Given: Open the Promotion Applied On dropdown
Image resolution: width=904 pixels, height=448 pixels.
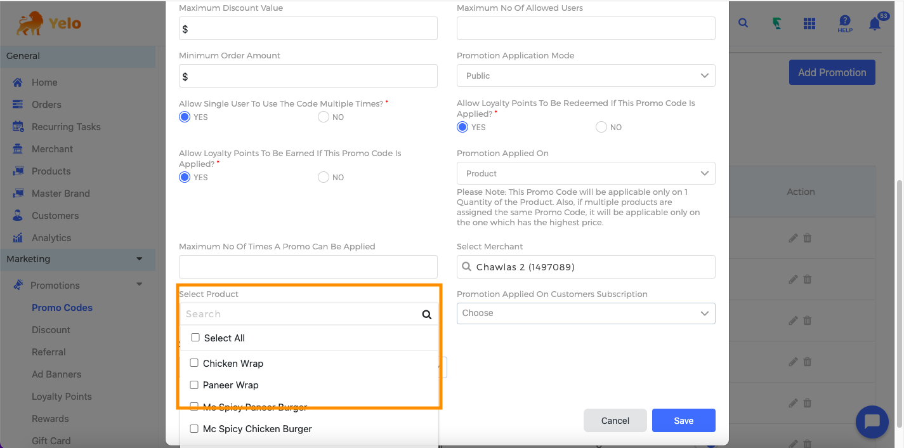Looking at the screenshot, I should (586, 173).
